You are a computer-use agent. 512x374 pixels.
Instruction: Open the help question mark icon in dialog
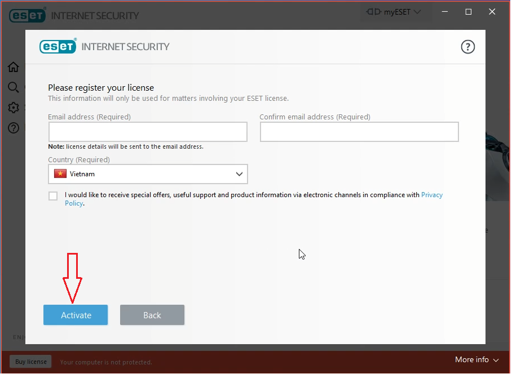[x=469, y=47]
